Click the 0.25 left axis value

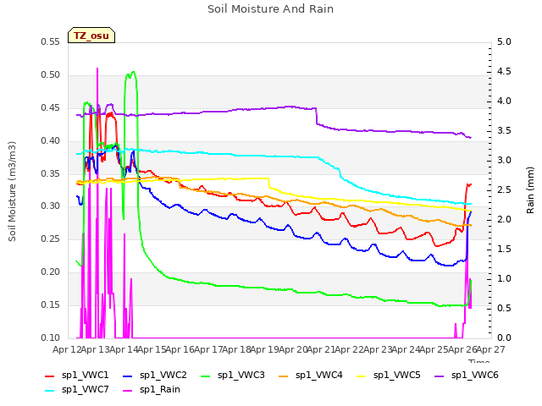click(51, 239)
